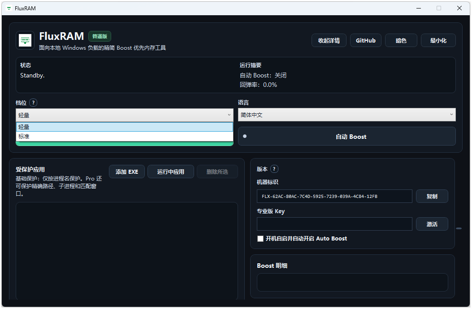Click the Standby. status text
The width and height of the screenshot is (472, 309).
32,76
